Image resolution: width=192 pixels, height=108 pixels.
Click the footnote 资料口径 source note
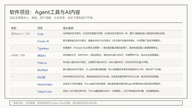pyautogui.click(x=96, y=103)
